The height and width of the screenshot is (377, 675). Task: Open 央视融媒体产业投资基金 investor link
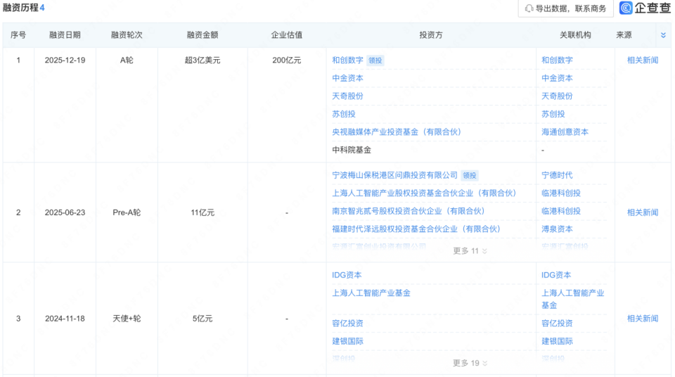(x=397, y=132)
